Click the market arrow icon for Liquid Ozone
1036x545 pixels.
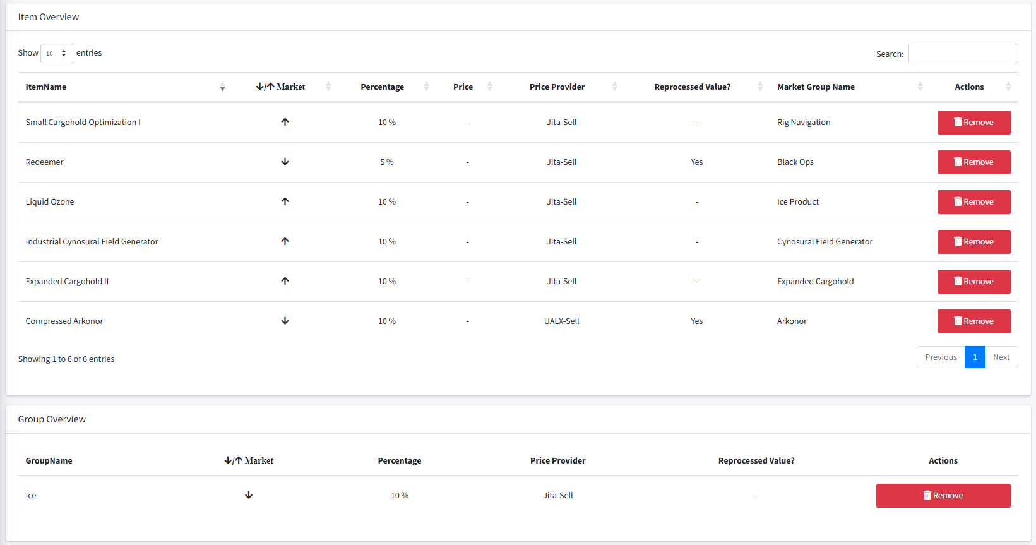click(285, 201)
